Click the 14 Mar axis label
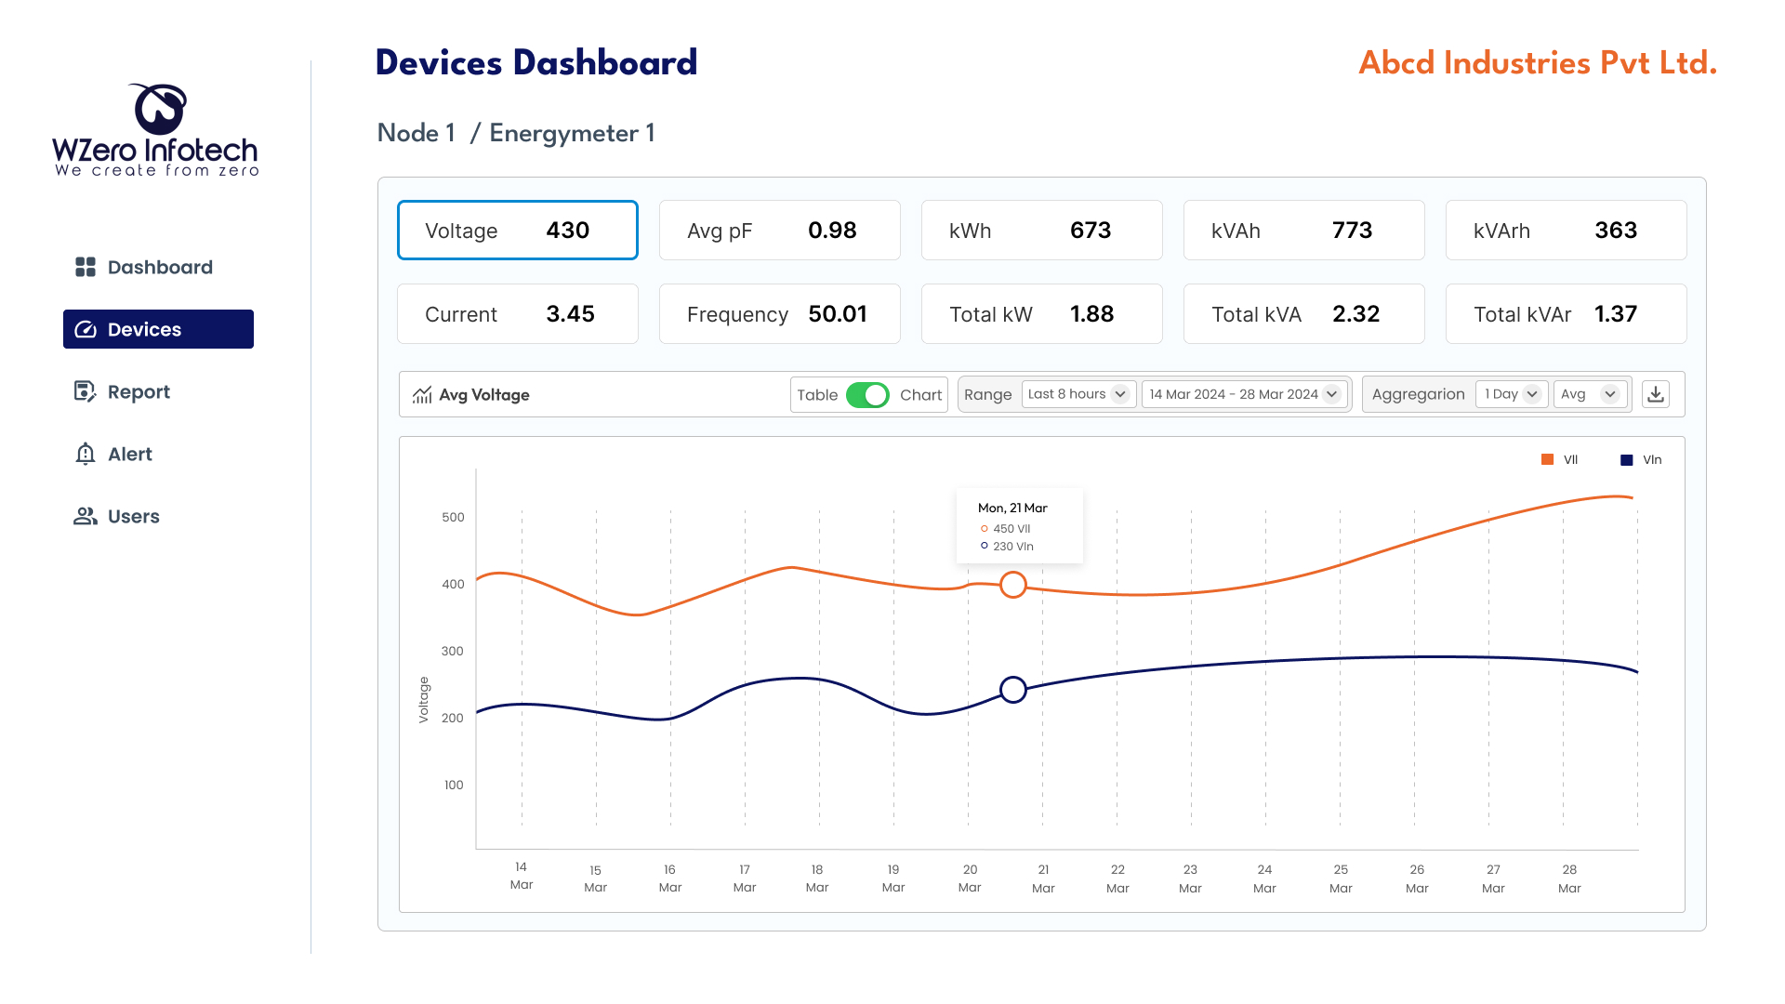Image resolution: width=1785 pixels, height=1004 pixels. pyautogui.click(x=522, y=876)
